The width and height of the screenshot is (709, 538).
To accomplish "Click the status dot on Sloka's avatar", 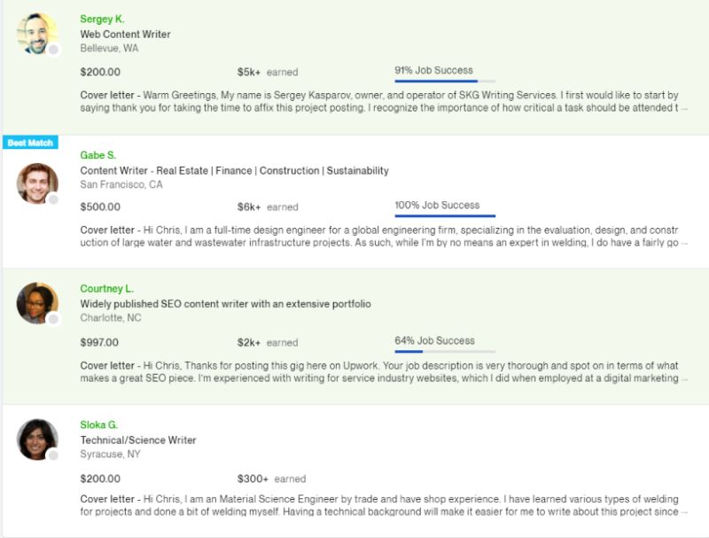I will pos(53,456).
